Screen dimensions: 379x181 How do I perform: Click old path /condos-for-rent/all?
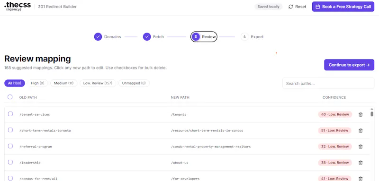(38, 179)
